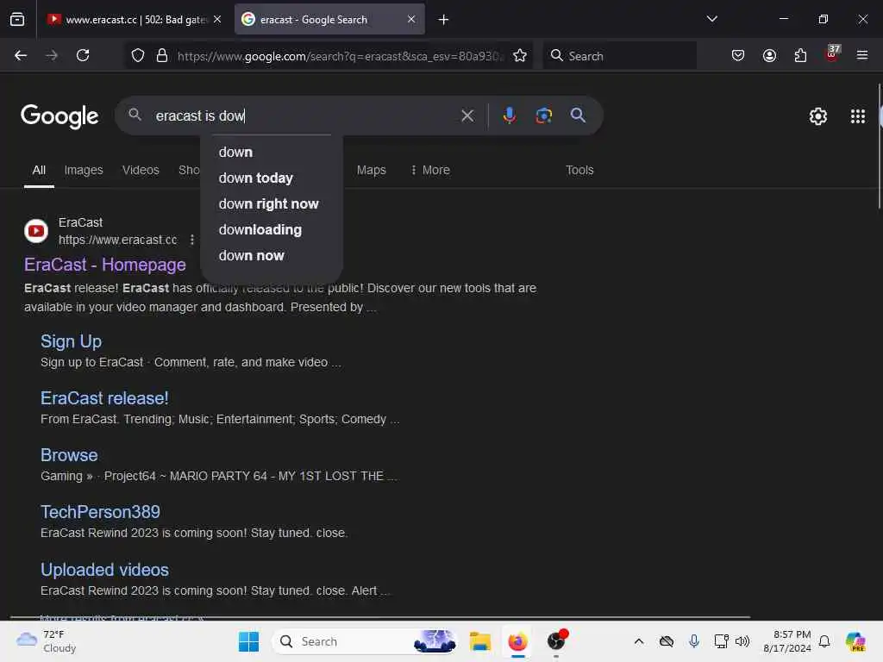Expand the More search filters menu
The height and width of the screenshot is (662, 883).
[x=430, y=170]
